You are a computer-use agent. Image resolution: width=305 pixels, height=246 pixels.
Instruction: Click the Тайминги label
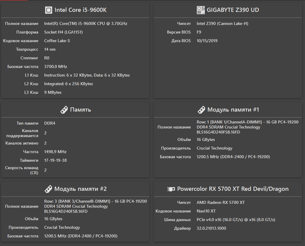point(29,160)
